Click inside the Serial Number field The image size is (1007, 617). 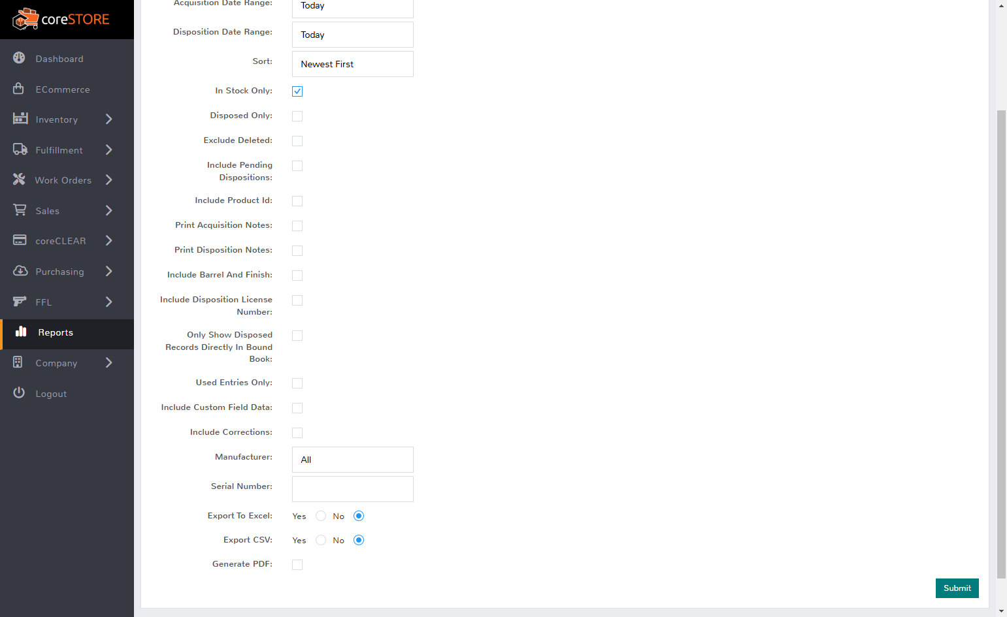tap(353, 489)
